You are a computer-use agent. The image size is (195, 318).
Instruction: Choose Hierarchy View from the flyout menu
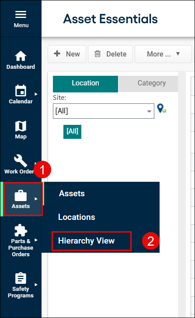pyautogui.click(x=87, y=241)
